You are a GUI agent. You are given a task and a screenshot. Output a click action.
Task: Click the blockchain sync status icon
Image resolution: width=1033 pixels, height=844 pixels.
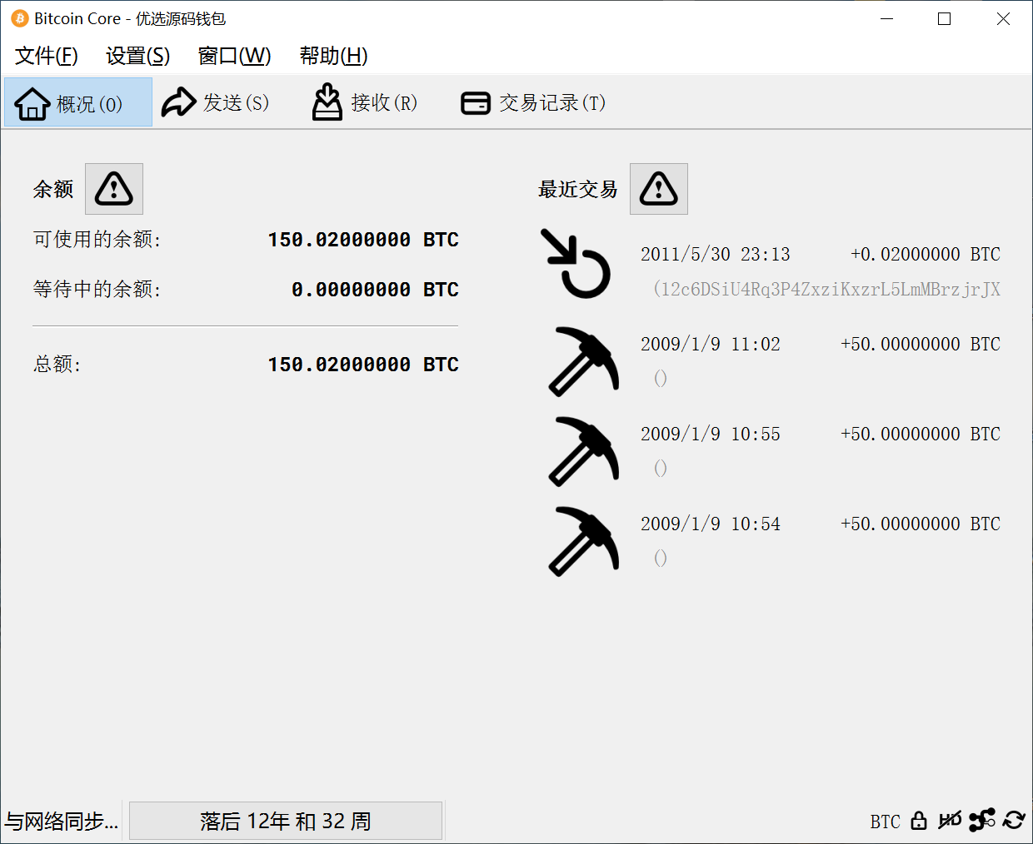pos(1014,821)
